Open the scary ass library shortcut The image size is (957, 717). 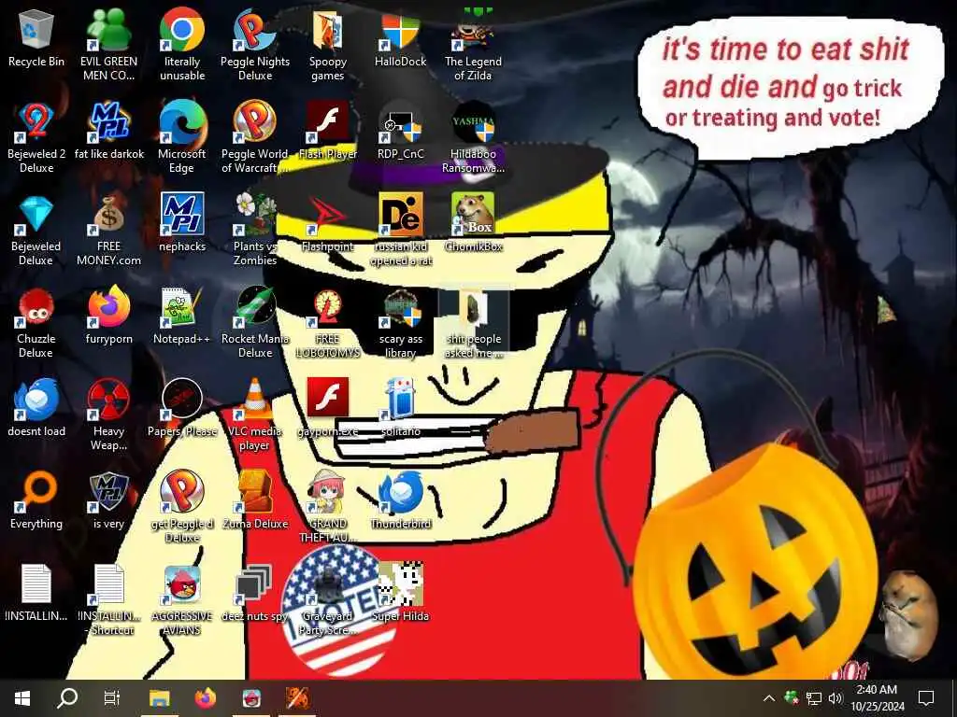point(400,323)
